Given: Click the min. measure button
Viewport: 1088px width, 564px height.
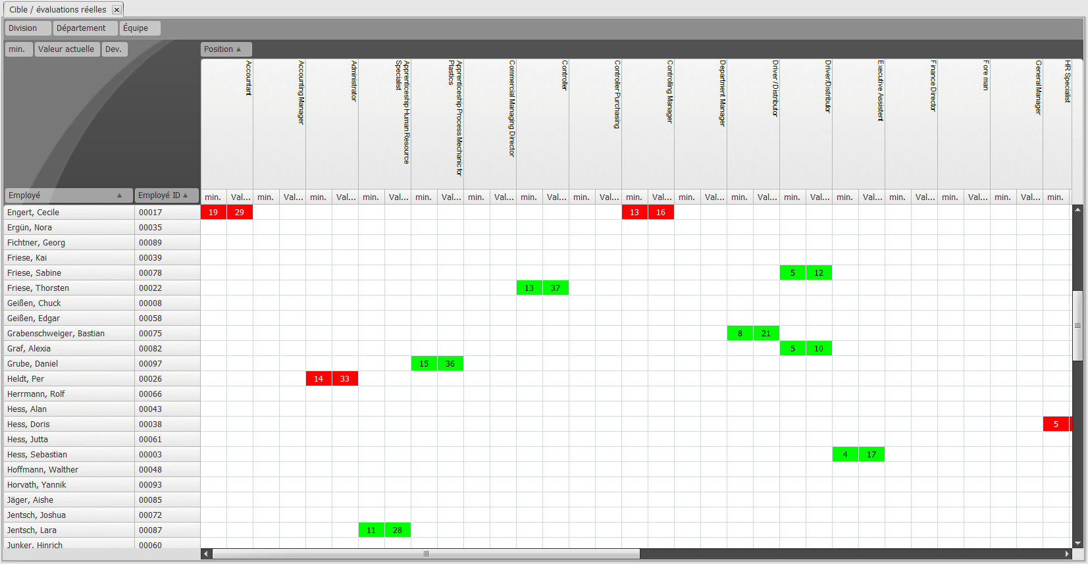Looking at the screenshot, I should (x=19, y=49).
